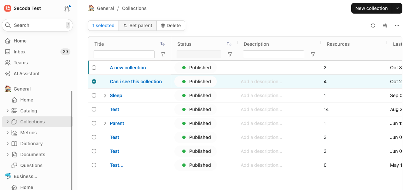
Task: Delete the selected collection
Action: point(171,26)
